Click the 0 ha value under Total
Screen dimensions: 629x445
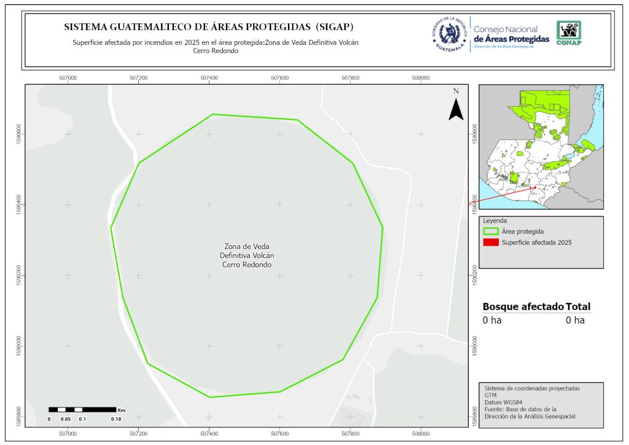(575, 320)
